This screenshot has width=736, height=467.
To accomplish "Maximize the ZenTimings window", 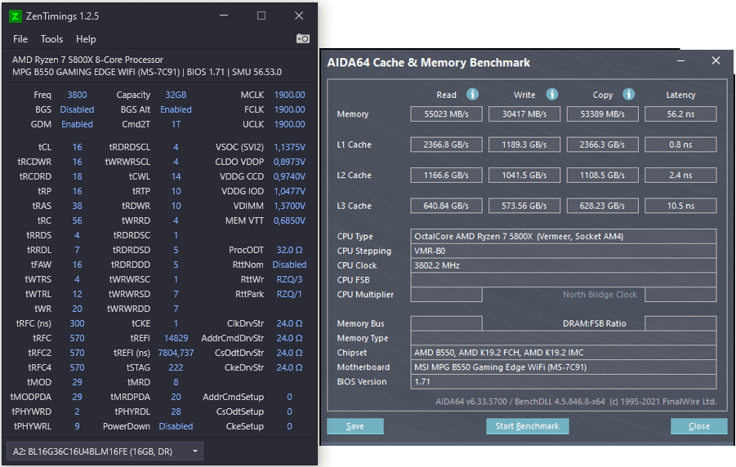I will pyautogui.click(x=261, y=16).
